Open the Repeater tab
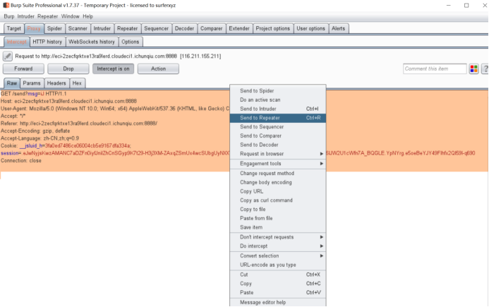This screenshot has width=489, height=307. pos(127,28)
